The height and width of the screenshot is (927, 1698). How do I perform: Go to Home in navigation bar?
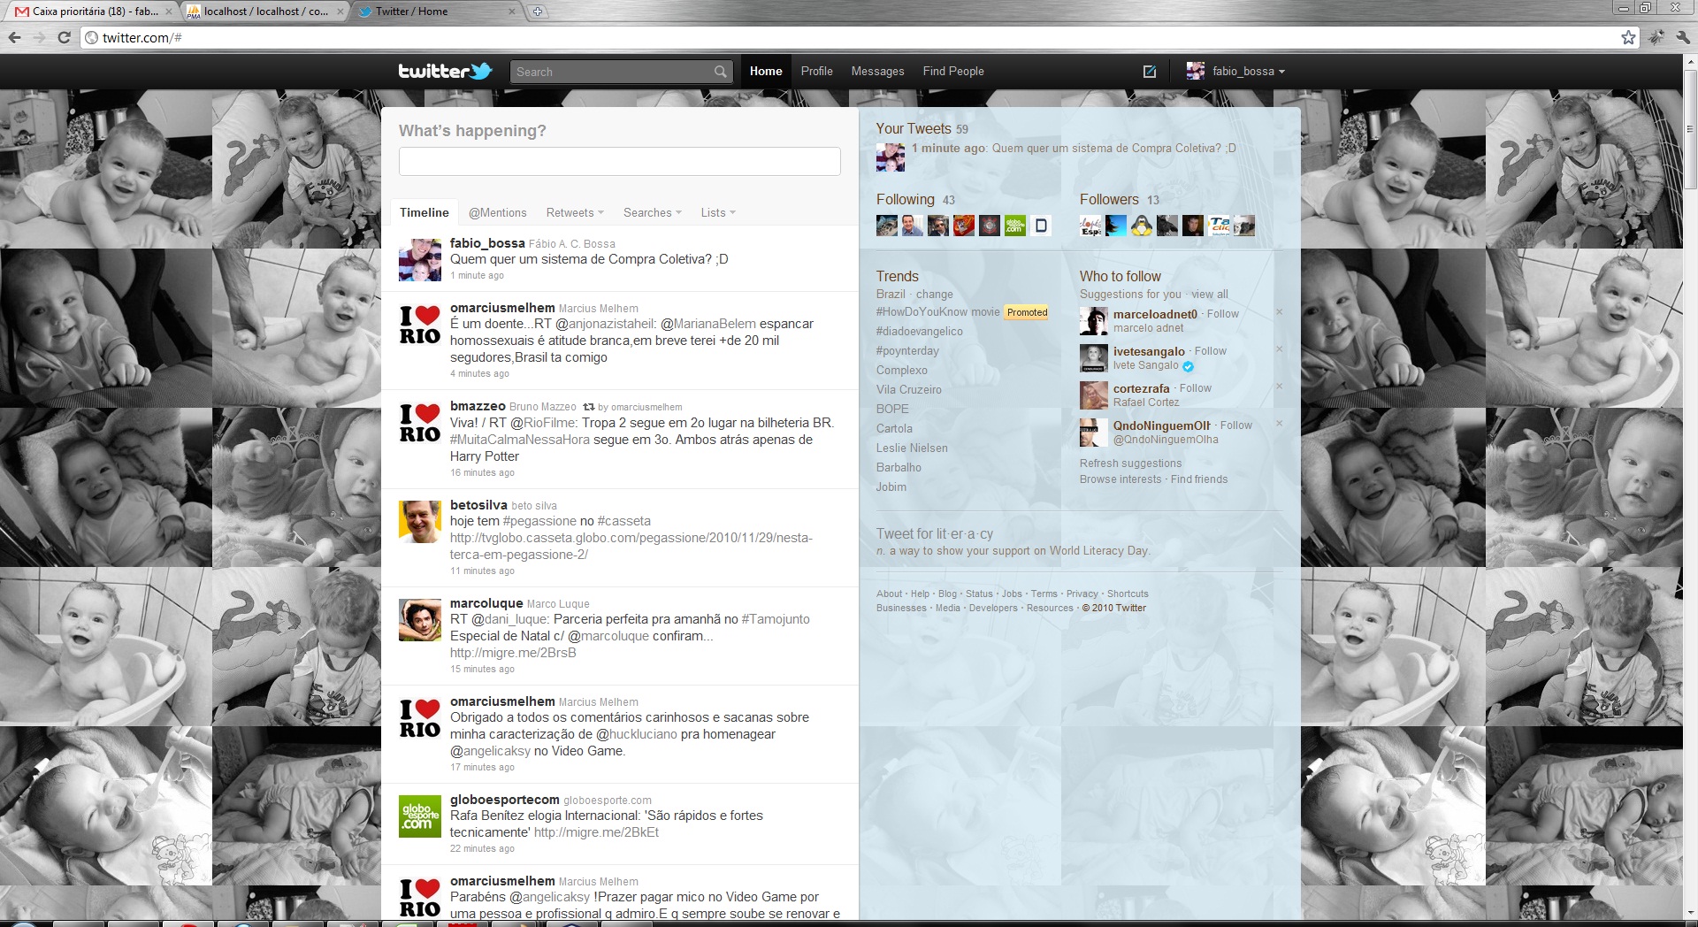tap(766, 72)
